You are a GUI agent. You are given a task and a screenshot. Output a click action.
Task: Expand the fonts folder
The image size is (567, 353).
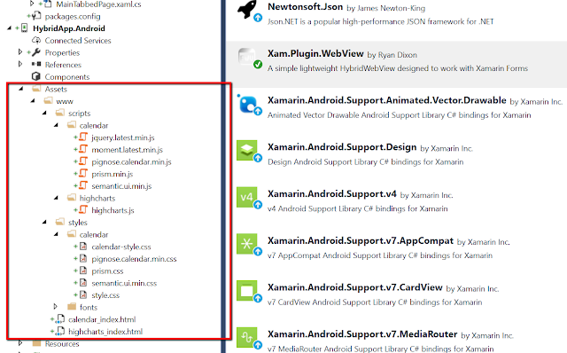pos(55,307)
